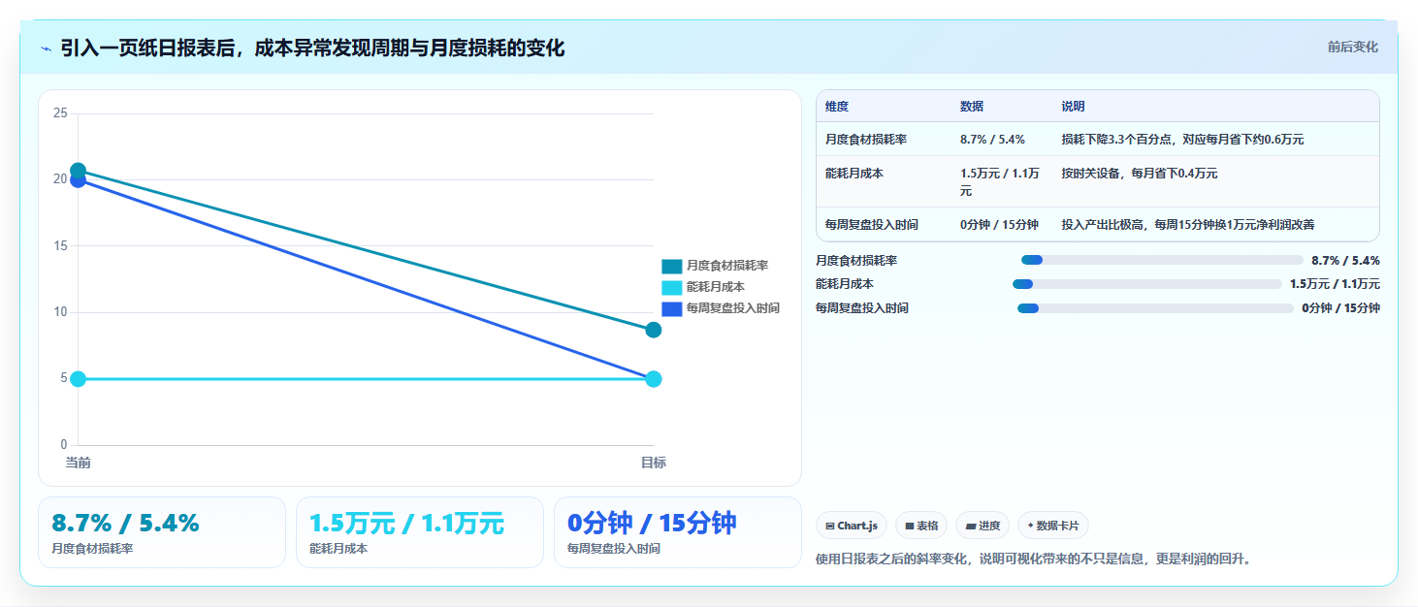Click 月度食材损耗率 legend label
The width and height of the screenshot is (1418, 607).
coord(727,266)
